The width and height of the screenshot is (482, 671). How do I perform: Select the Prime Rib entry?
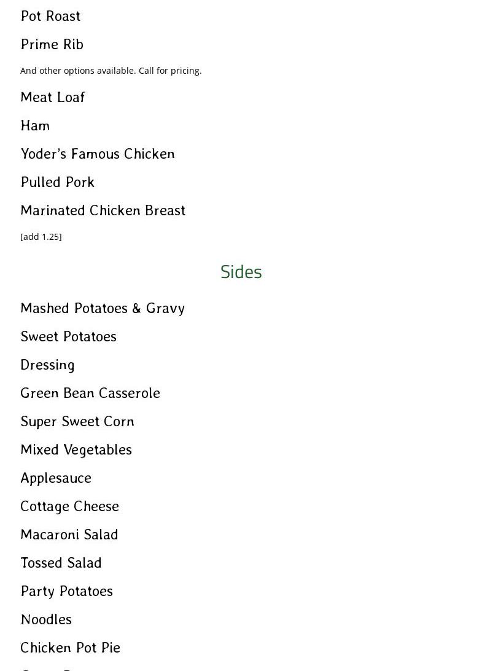(x=52, y=44)
